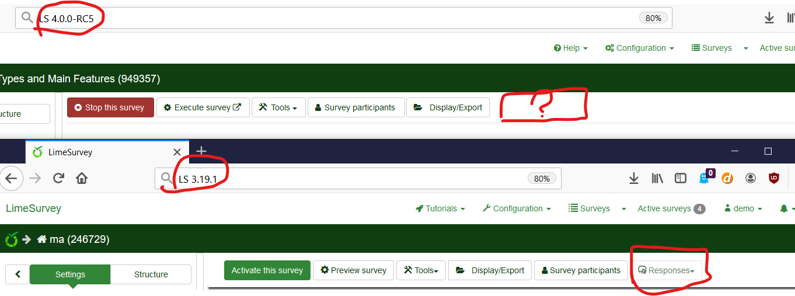Screen dimensions: 795x296
Task: Open Survey participants next to Responses
Action: coord(581,270)
